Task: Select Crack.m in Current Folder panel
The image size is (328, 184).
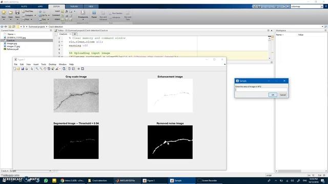Action: coord(26,40)
